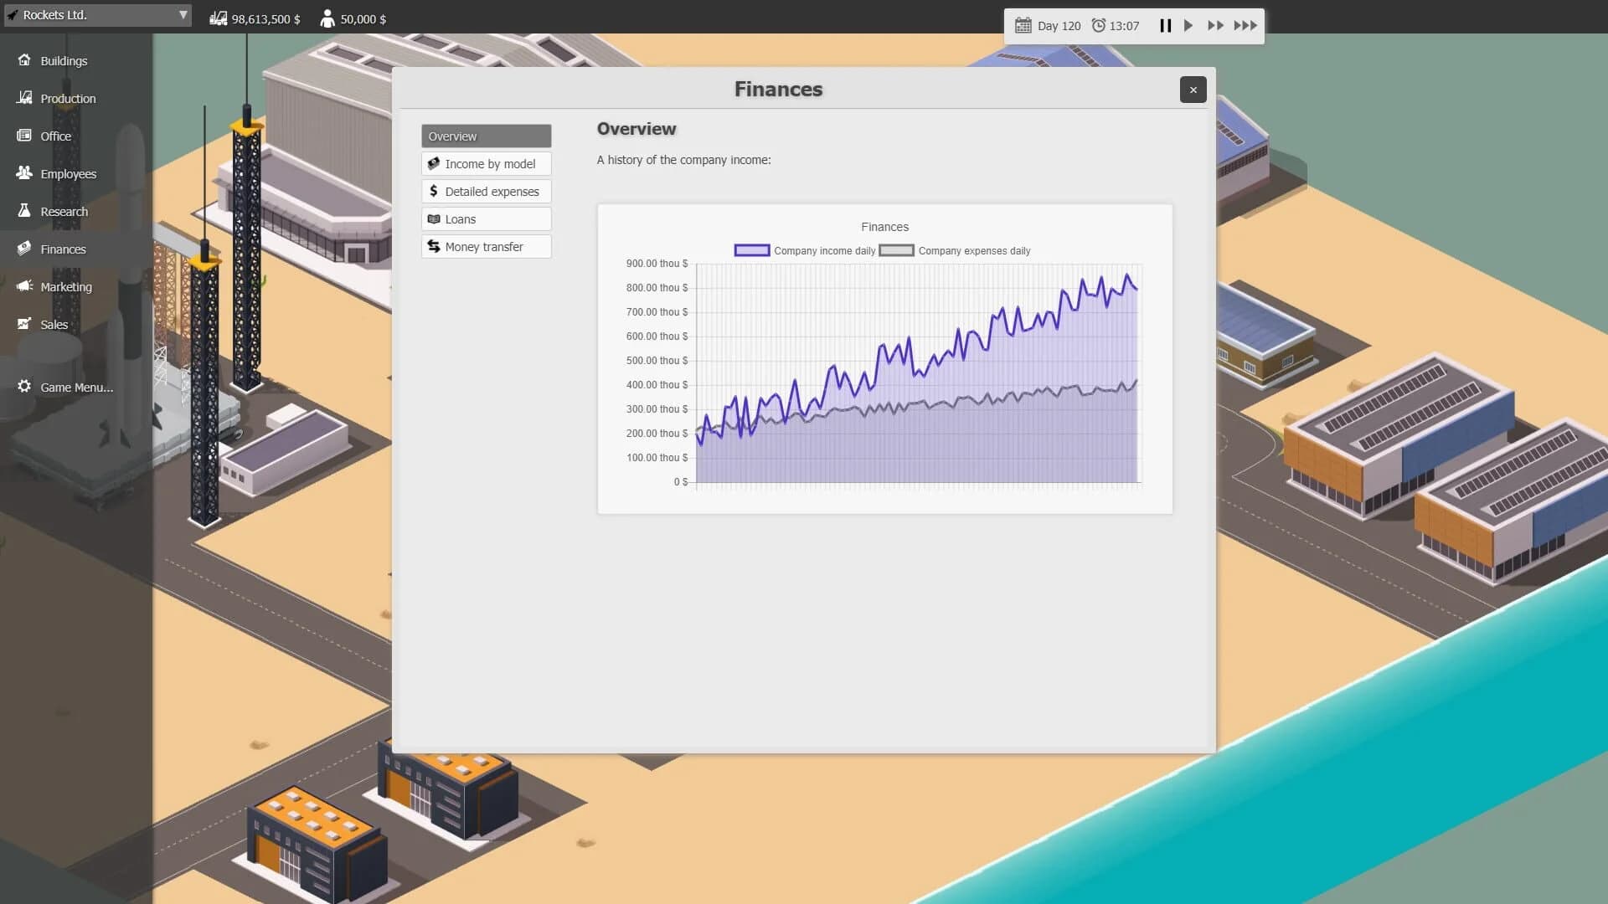Open the Production panel
1608x904 pixels.
click(67, 98)
